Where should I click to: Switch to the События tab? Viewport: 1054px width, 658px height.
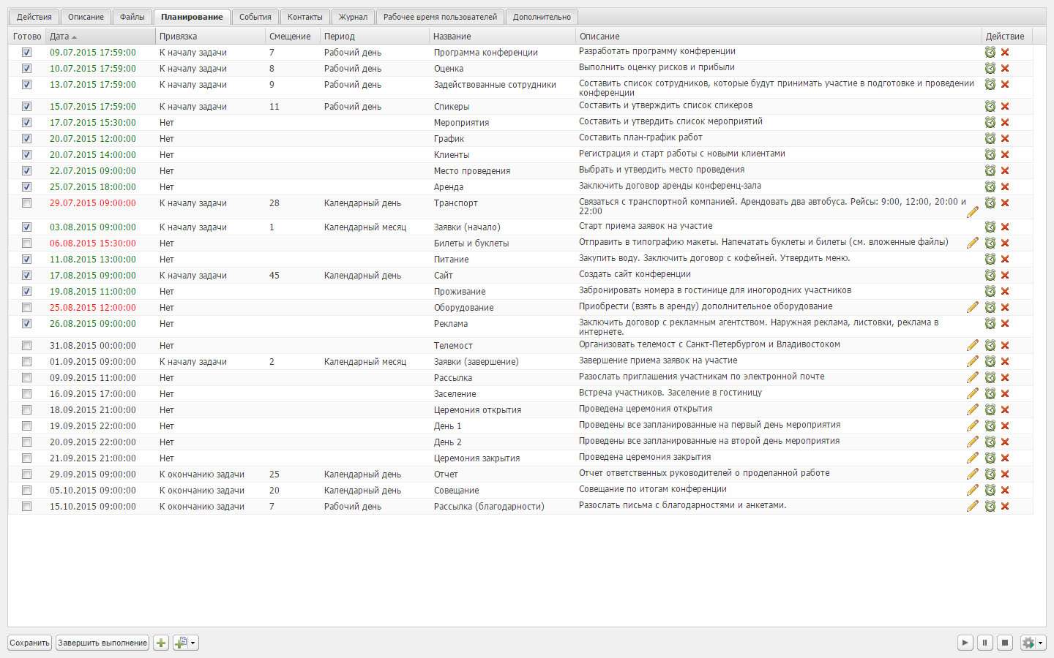click(255, 17)
